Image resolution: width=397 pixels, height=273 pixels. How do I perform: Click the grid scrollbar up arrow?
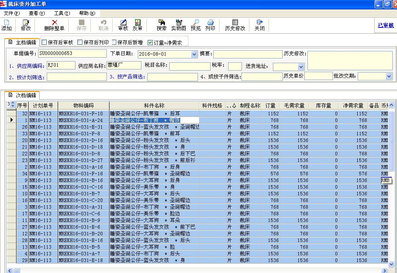point(392,105)
